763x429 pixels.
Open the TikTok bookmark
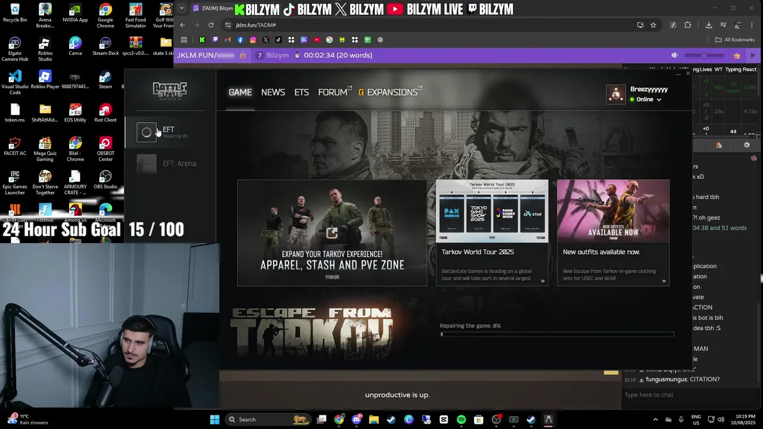[x=278, y=40]
